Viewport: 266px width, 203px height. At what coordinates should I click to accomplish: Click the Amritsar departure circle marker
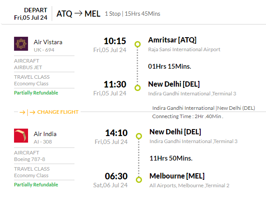click(138, 44)
